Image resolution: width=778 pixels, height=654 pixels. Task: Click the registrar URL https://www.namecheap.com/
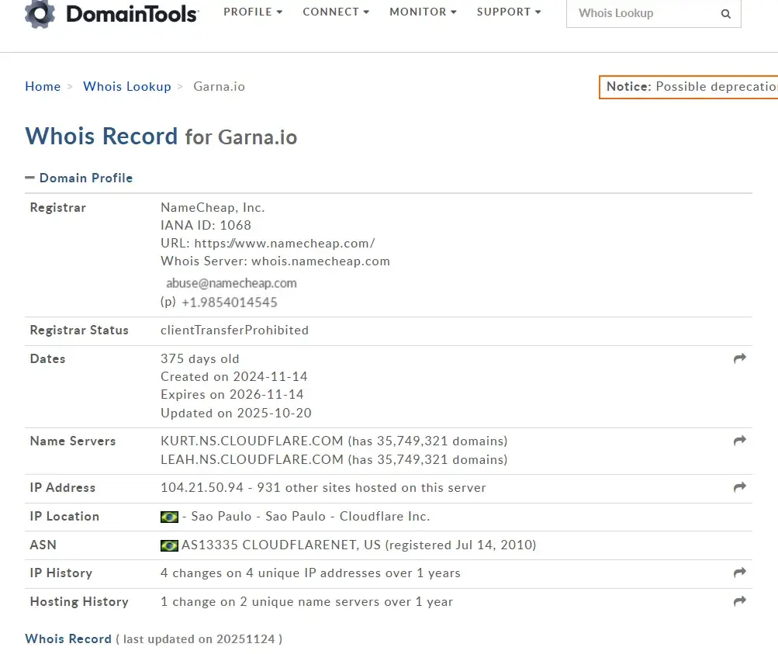[285, 243]
